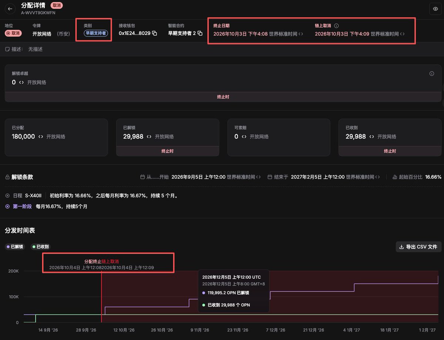Copy the receiving wallet address 0x1E24...8029
This screenshot has width=444, height=340.
pyautogui.click(x=155, y=33)
